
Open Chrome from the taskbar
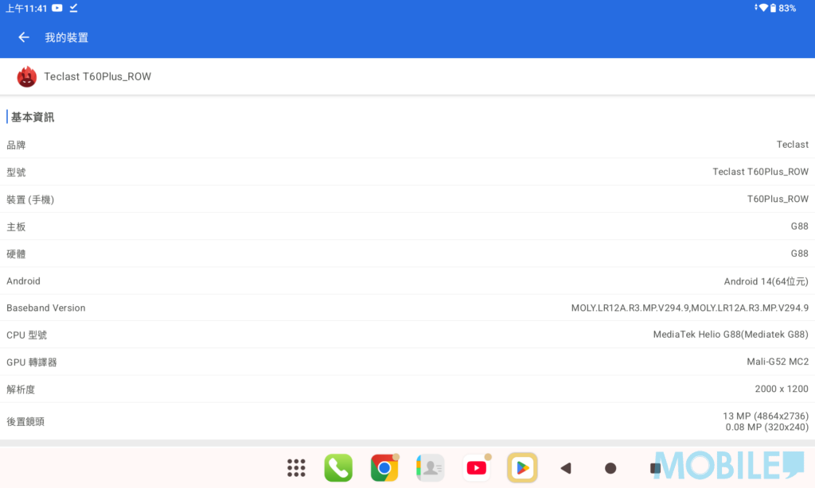[x=384, y=468]
